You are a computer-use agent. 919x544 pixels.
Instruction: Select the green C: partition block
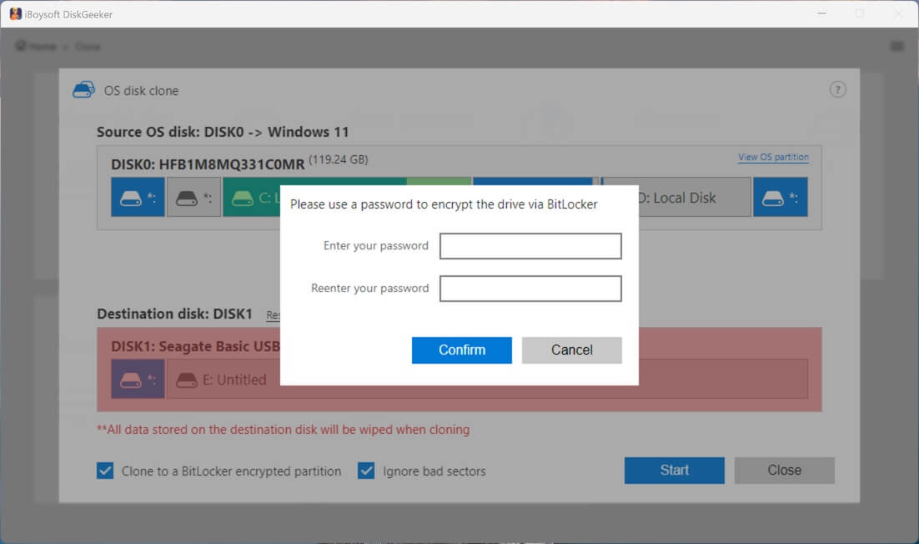pos(252,198)
